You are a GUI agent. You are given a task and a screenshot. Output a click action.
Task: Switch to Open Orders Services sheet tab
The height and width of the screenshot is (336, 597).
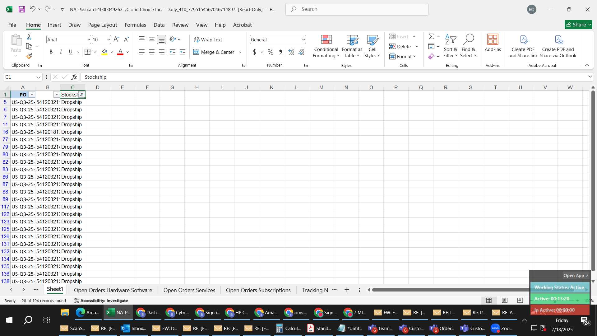click(x=189, y=290)
